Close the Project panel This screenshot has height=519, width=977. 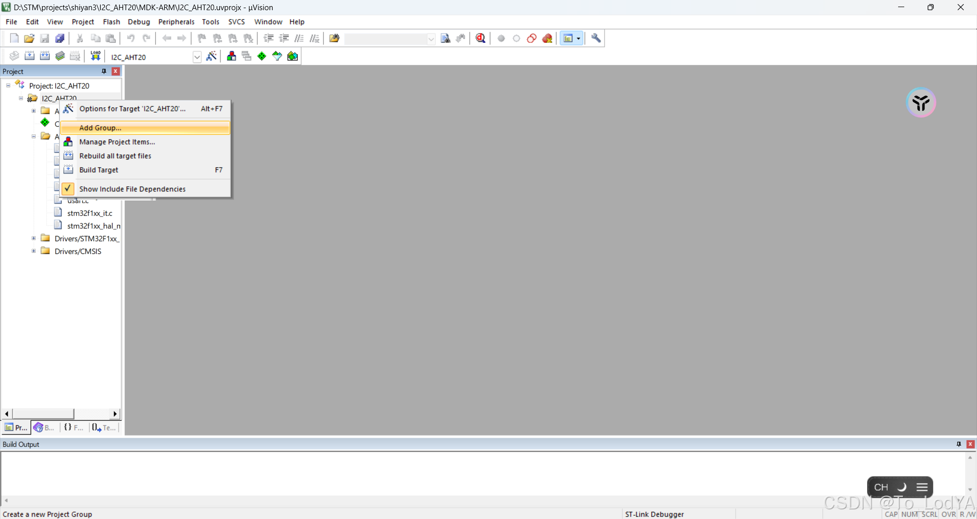[x=116, y=71]
